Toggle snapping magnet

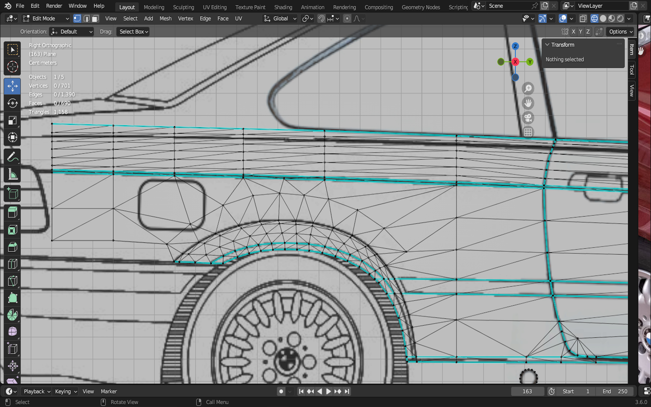point(321,19)
